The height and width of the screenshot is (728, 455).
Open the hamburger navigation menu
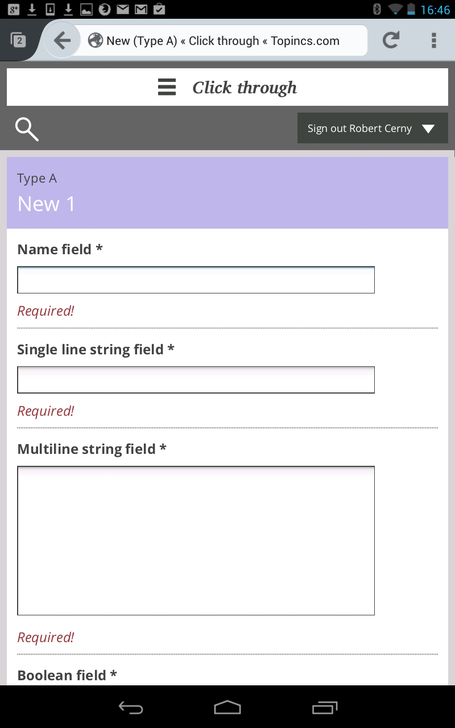pyautogui.click(x=167, y=88)
